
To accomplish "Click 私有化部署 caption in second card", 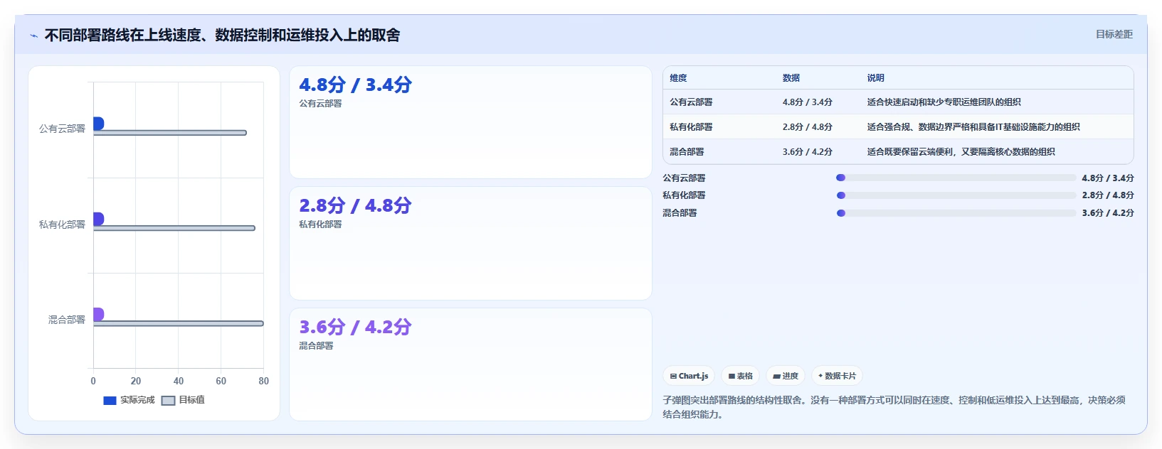I will (x=320, y=224).
